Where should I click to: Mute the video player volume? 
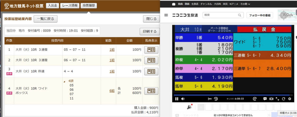click(x=183, y=99)
